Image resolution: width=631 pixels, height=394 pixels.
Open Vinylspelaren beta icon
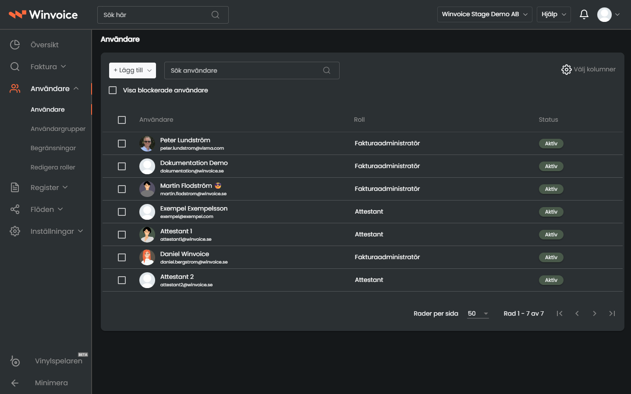click(15, 361)
